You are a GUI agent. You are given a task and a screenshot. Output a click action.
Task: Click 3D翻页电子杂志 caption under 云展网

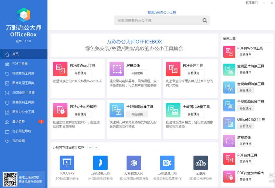click(x=201, y=179)
